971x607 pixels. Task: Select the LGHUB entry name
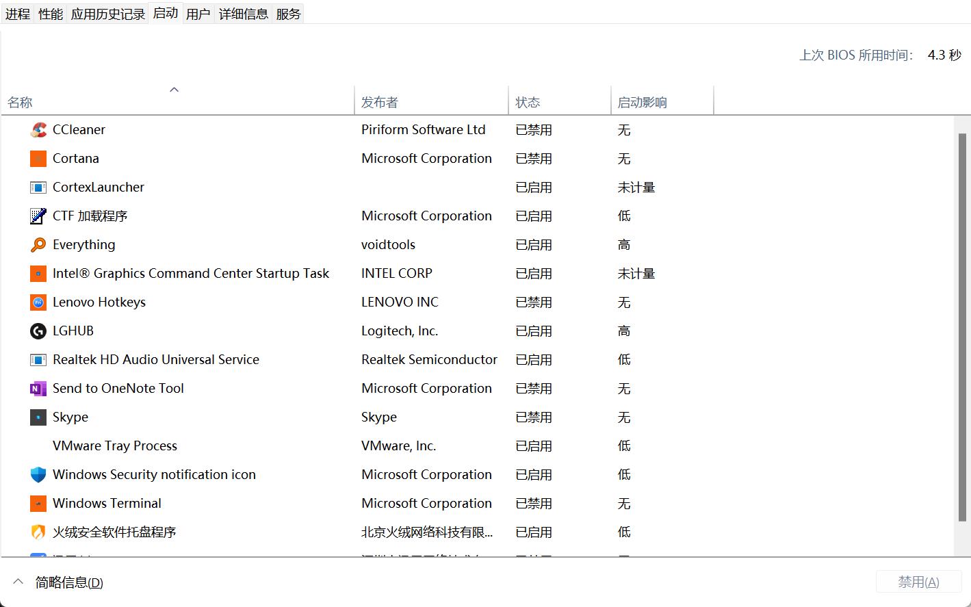[73, 331]
